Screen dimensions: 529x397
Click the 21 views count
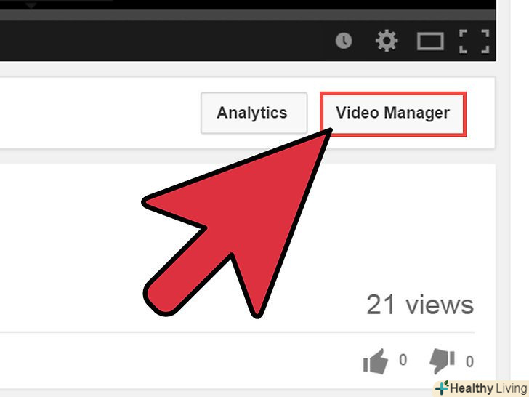(x=420, y=305)
